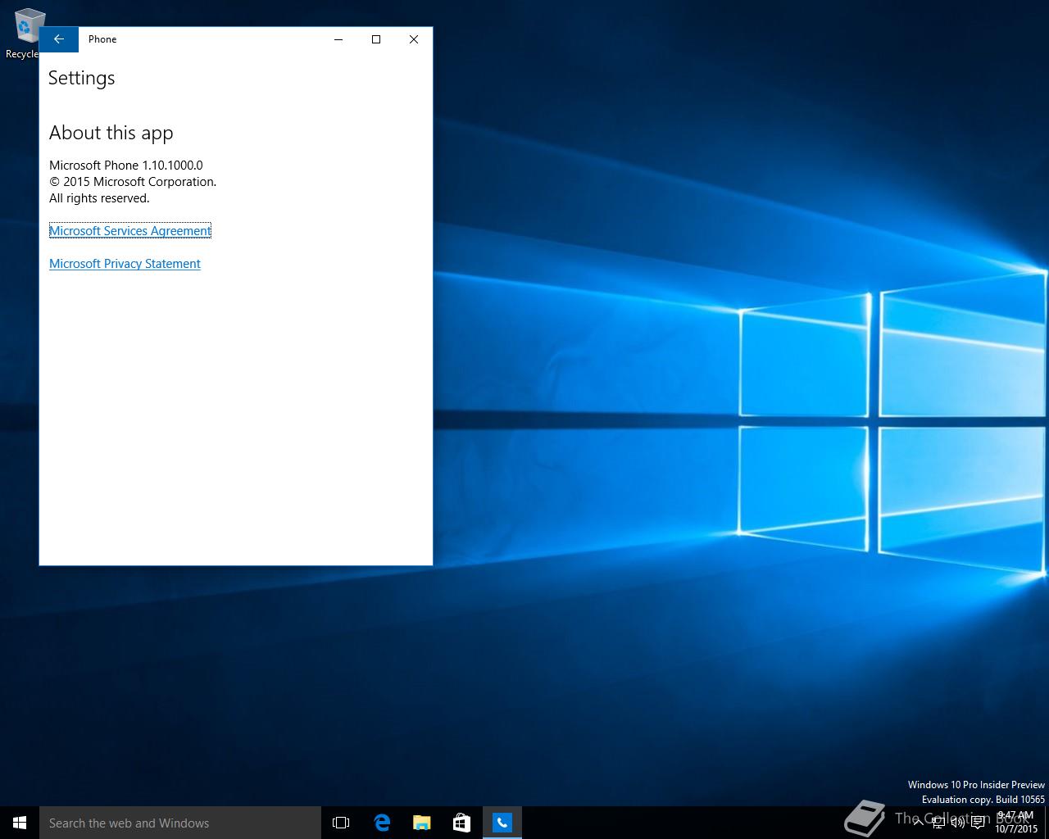The image size is (1049, 839).
Task: Click the 'Microsoft Phone 1.10.1000.0' version text
Action: click(126, 166)
